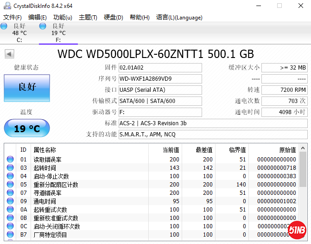The image size is (311, 244).
Task: Click the attribute list vertical scrollbar
Action: [303, 186]
